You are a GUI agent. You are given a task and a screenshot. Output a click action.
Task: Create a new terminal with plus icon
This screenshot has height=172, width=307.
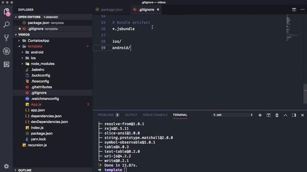point(260,115)
